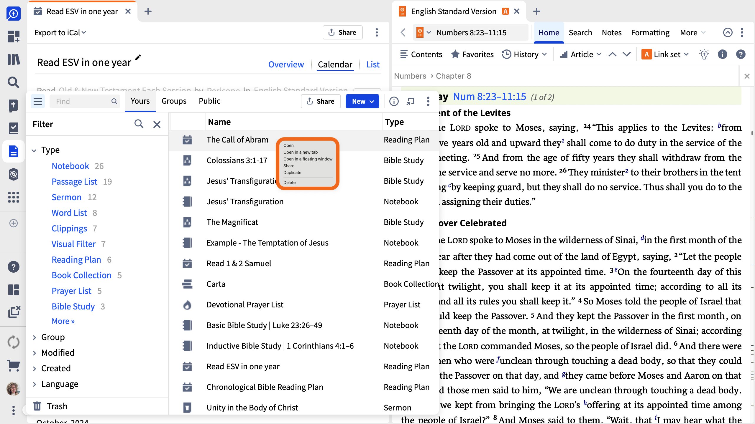
Task: Open the Library books icon in the sidebar
Action: point(14,59)
